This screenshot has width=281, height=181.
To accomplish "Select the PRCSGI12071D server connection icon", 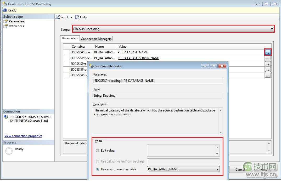I will point(6,116).
